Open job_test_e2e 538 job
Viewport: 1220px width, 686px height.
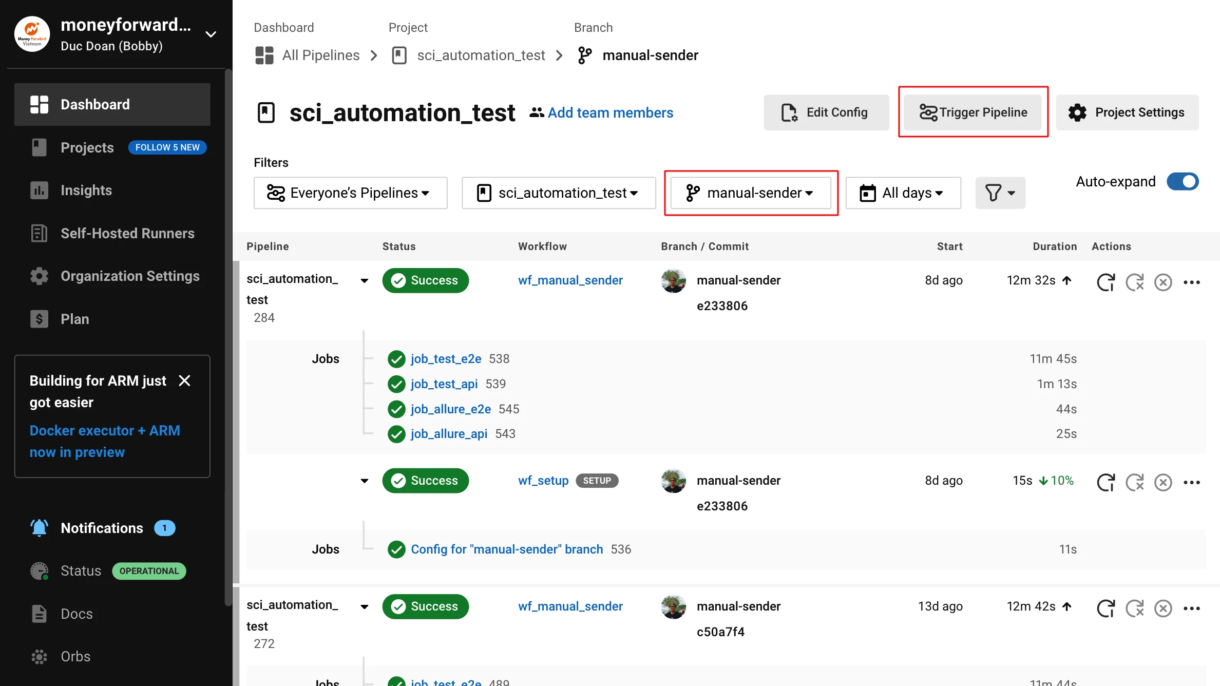(446, 358)
